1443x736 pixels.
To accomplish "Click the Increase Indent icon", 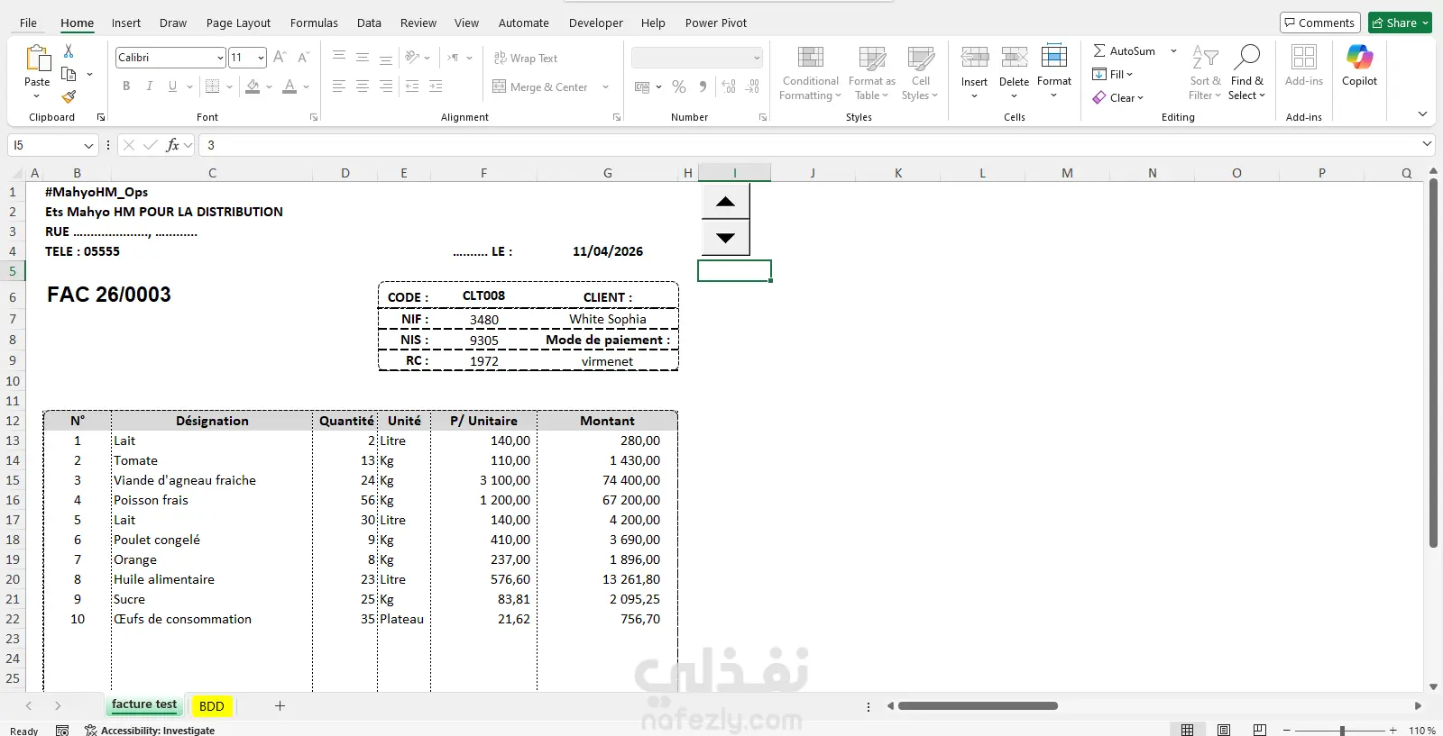I will coord(436,86).
